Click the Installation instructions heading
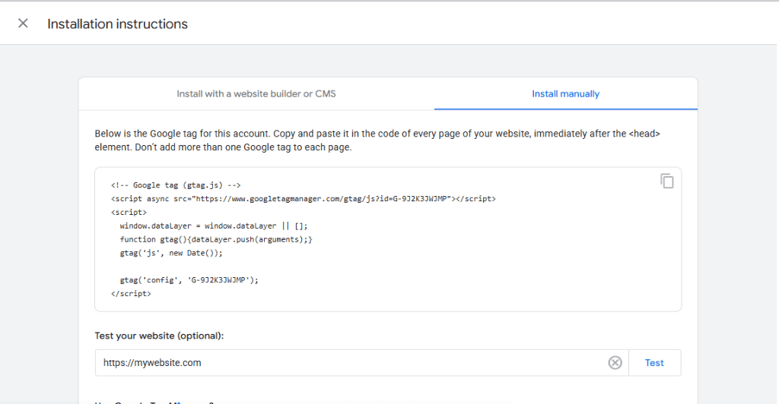The height and width of the screenshot is (404, 779). (x=117, y=24)
